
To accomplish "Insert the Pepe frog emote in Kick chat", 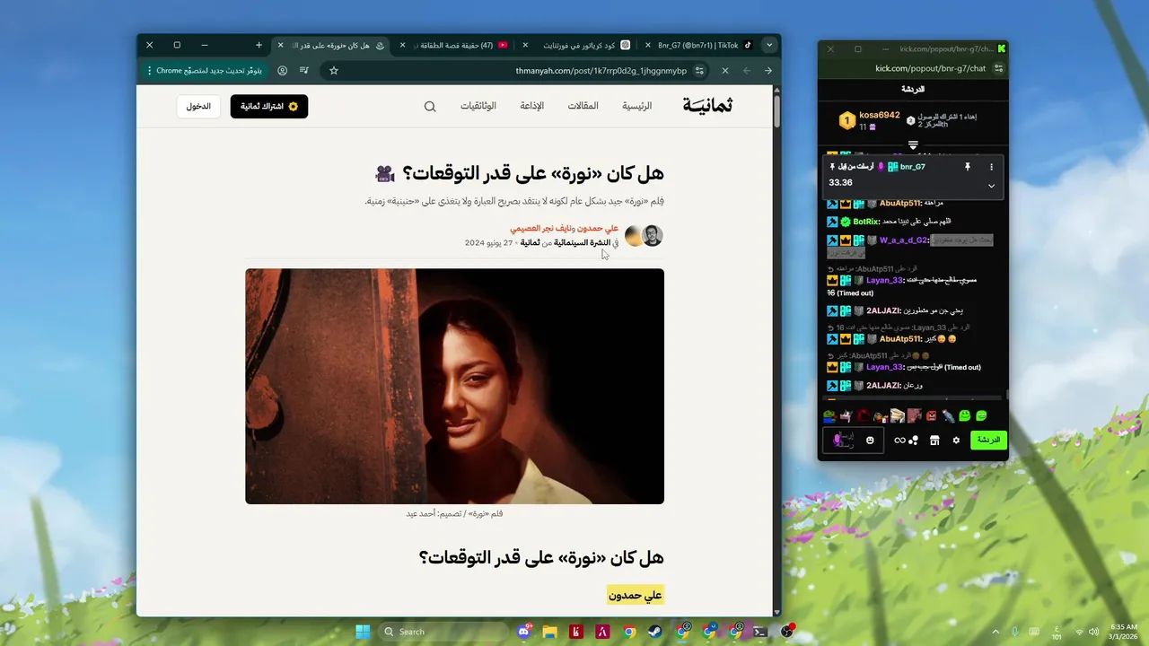I will [x=829, y=416].
